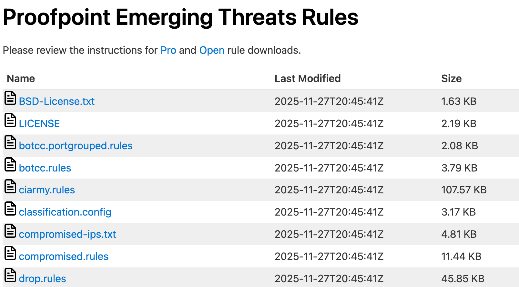Click the file icon next to classification.config

[x=10, y=209]
